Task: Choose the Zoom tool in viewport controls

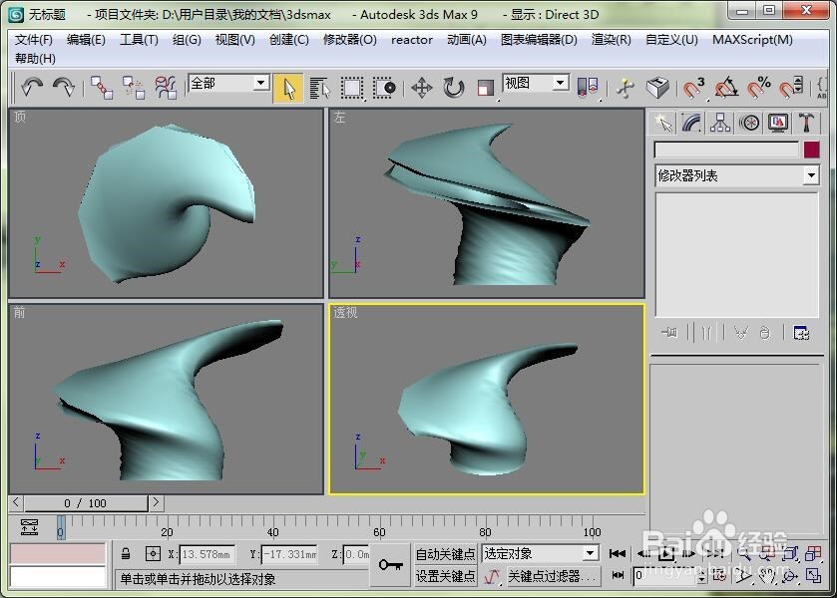Action: pyautogui.click(x=744, y=553)
